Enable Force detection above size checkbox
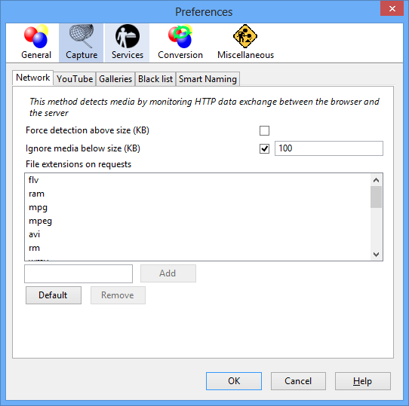 point(264,130)
